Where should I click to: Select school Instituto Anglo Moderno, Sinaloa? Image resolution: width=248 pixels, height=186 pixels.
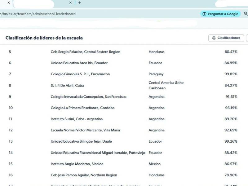coord(77,164)
